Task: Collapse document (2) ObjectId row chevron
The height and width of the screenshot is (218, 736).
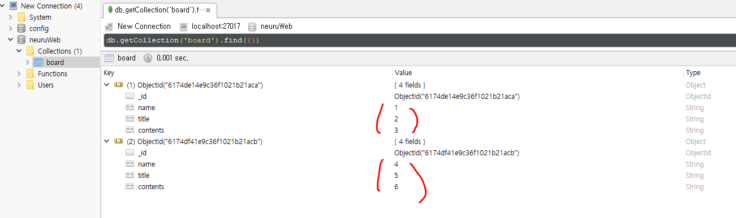Action: pos(107,142)
